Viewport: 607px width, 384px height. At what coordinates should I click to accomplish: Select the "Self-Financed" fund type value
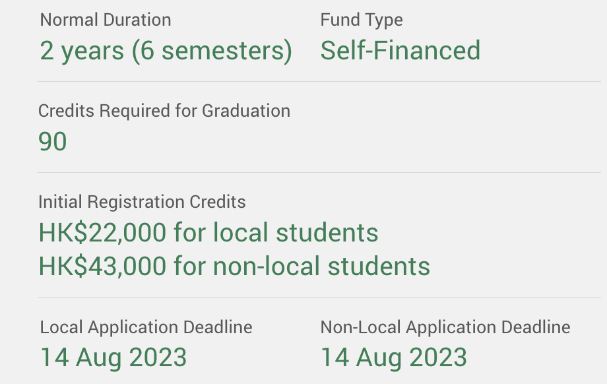(400, 51)
